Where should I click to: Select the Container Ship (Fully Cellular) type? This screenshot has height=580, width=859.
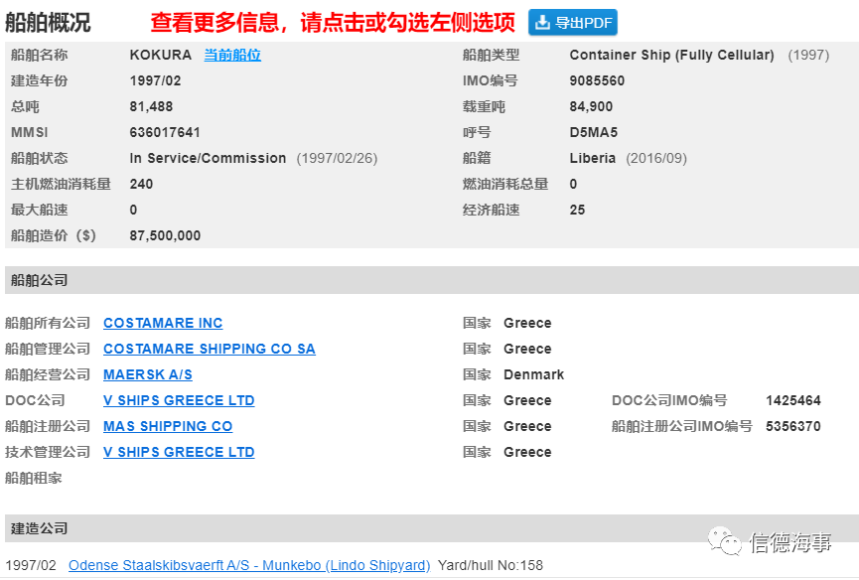click(x=671, y=55)
